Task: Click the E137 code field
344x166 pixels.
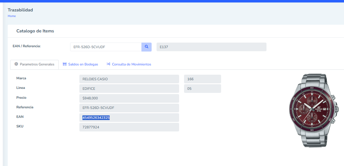Action: (211, 47)
